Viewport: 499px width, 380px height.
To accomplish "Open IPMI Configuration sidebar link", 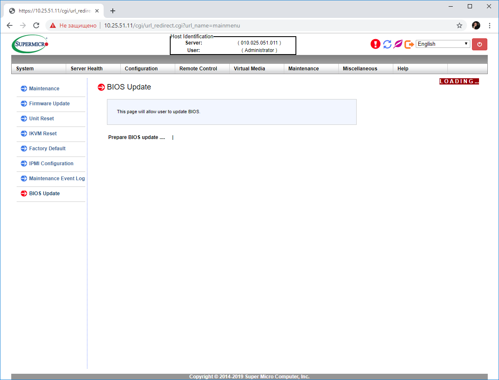I will pyautogui.click(x=51, y=163).
